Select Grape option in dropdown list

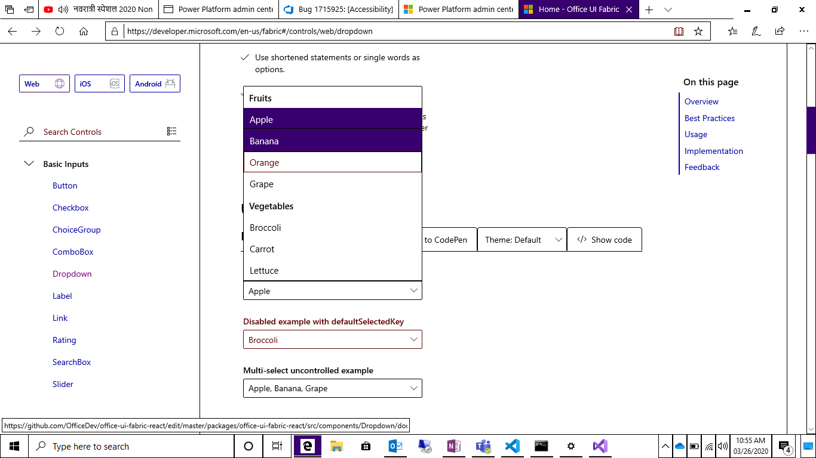coord(333,184)
